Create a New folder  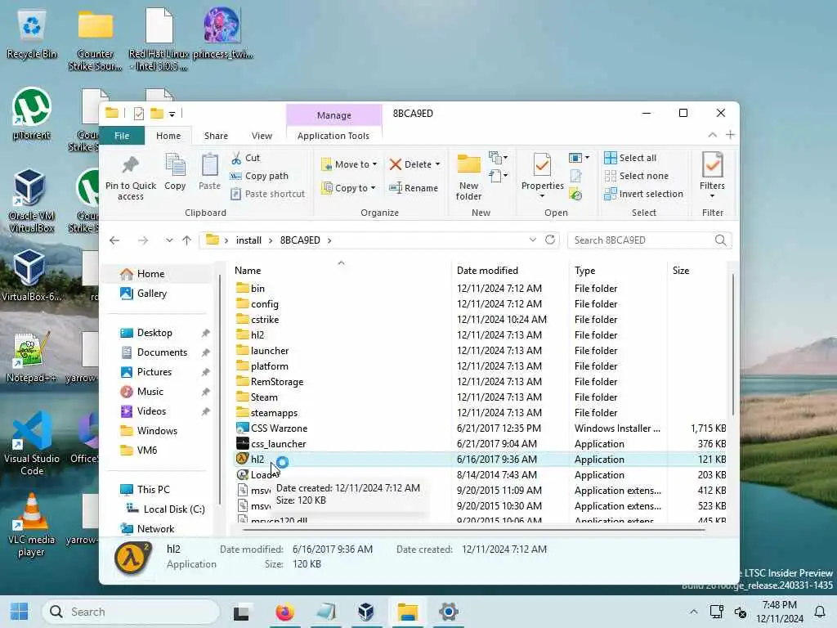click(468, 177)
